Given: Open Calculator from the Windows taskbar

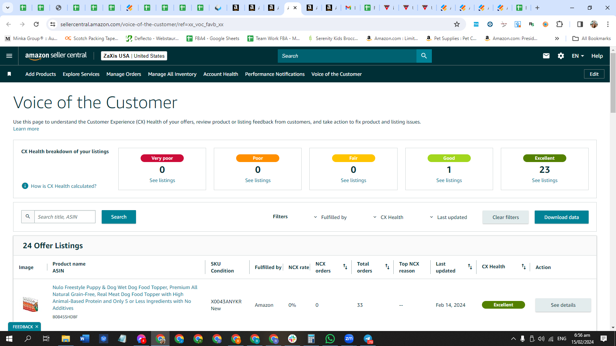Looking at the screenshot, I should (311, 339).
